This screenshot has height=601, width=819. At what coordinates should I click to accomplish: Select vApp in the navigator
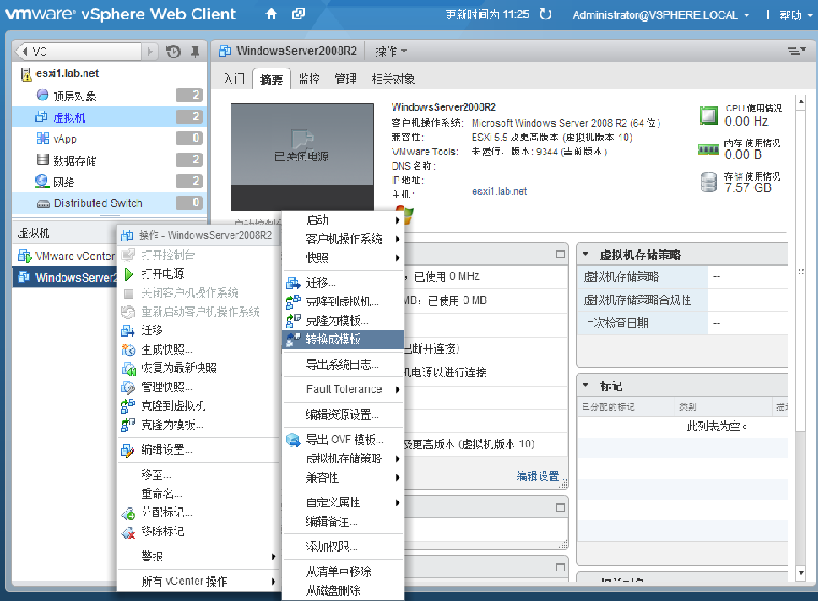point(109,138)
